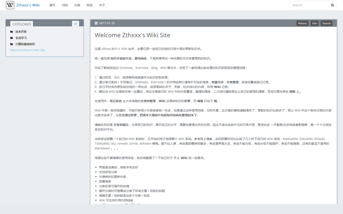Expand the 生活学习 category
The image size is (343, 214).
pyautogui.click(x=21, y=38)
